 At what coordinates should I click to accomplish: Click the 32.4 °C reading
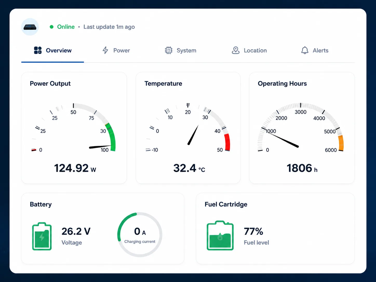coord(189,168)
